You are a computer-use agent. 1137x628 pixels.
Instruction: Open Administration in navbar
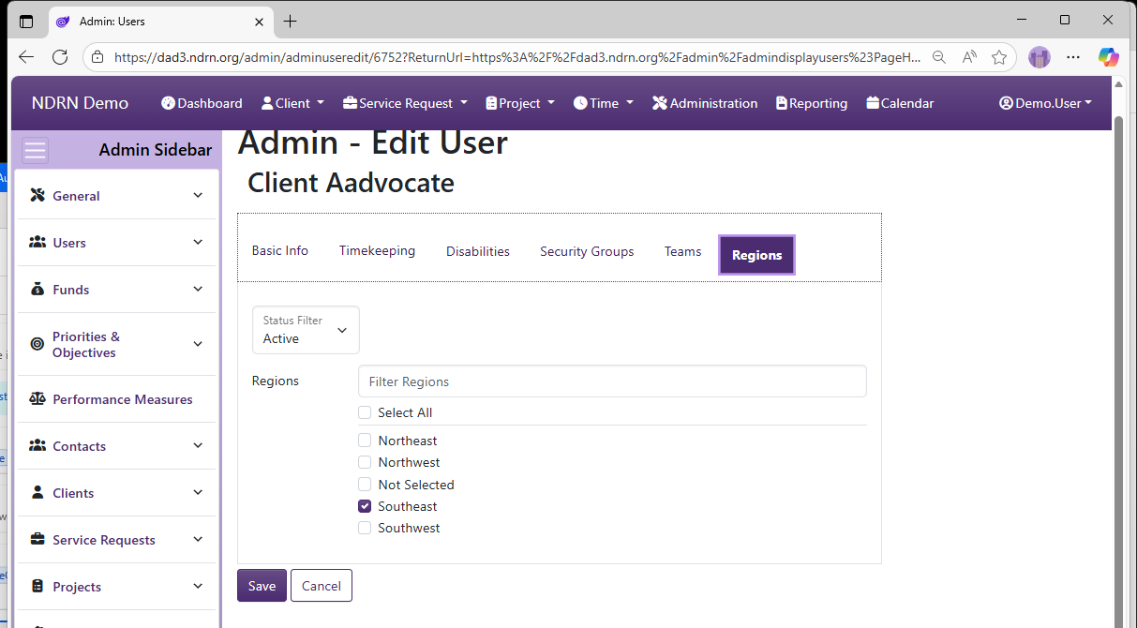click(x=705, y=103)
